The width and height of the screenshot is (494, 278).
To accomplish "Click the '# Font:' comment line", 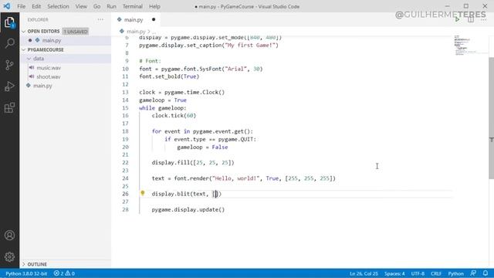I will tap(150, 61).
